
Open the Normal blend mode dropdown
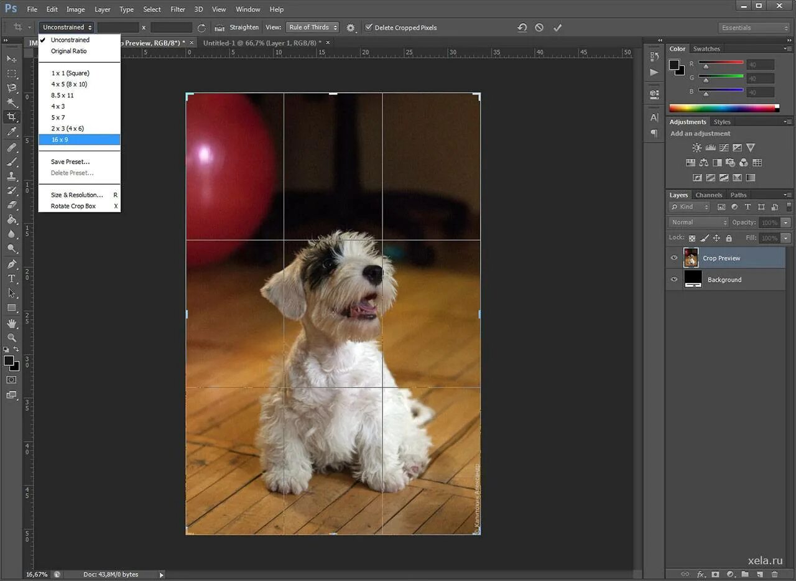698,222
